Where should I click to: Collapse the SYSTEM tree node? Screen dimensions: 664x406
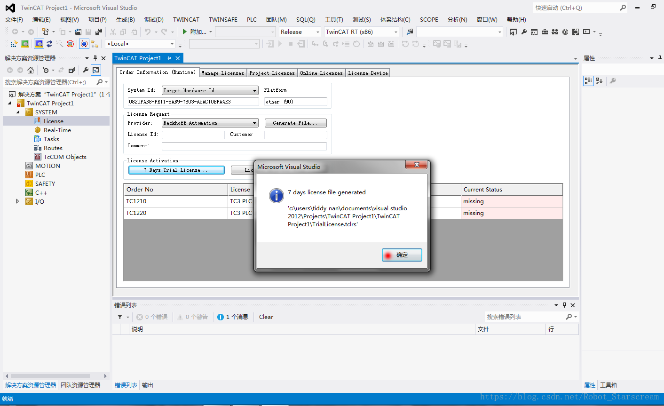point(18,112)
